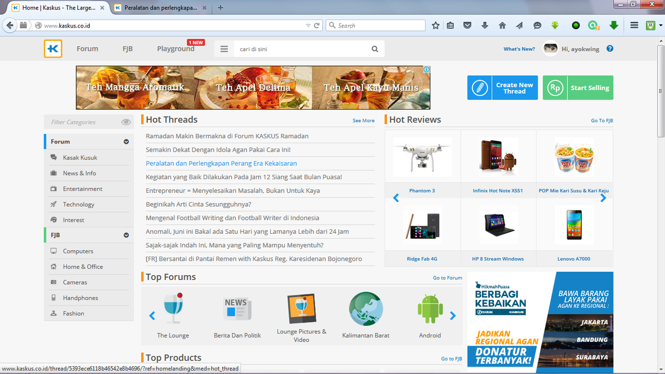Screen dimensions: 665x374
Task: Click the Kasak Kusuk sidebar icon
Action: pos(54,157)
